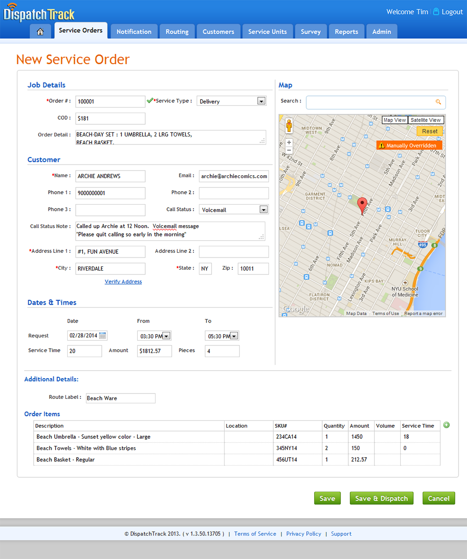This screenshot has width=467, height=559.
Task: Switch the map to Map View
Action: [395, 120]
